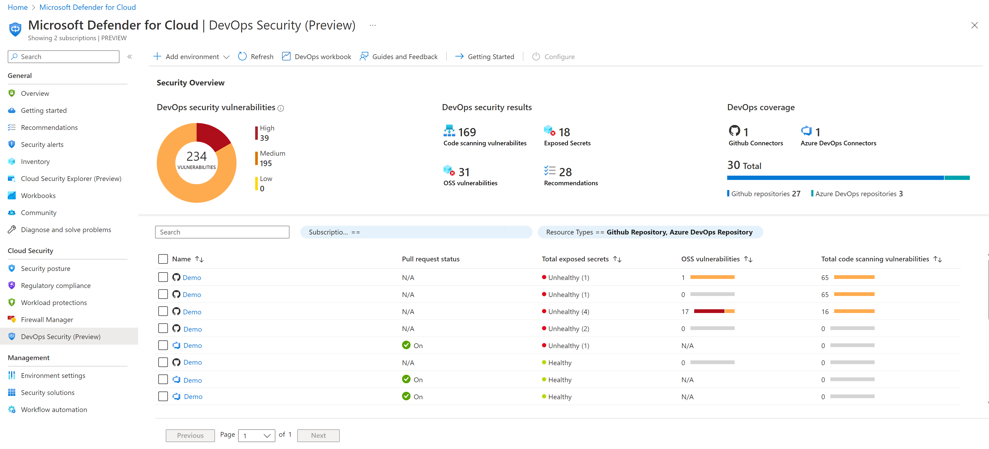Click the Regulatory compliance icon

tap(12, 285)
